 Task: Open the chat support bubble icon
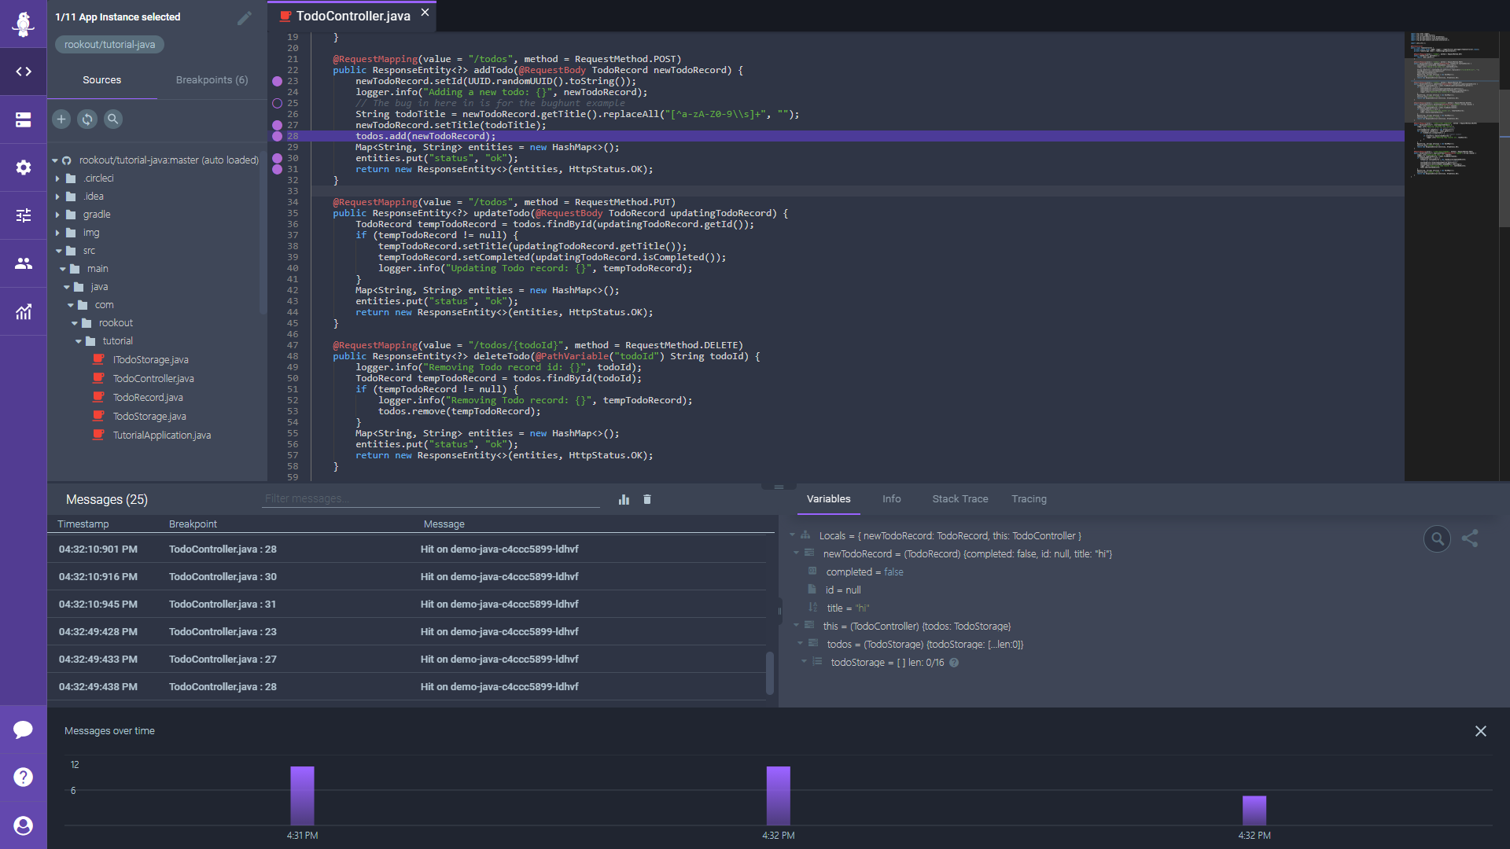click(x=24, y=730)
